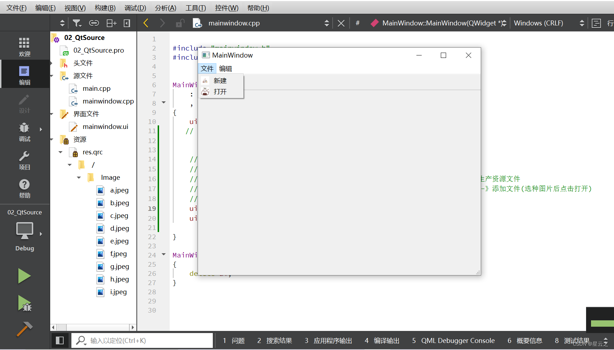Expand the 调试 mode side arrow

click(41, 129)
